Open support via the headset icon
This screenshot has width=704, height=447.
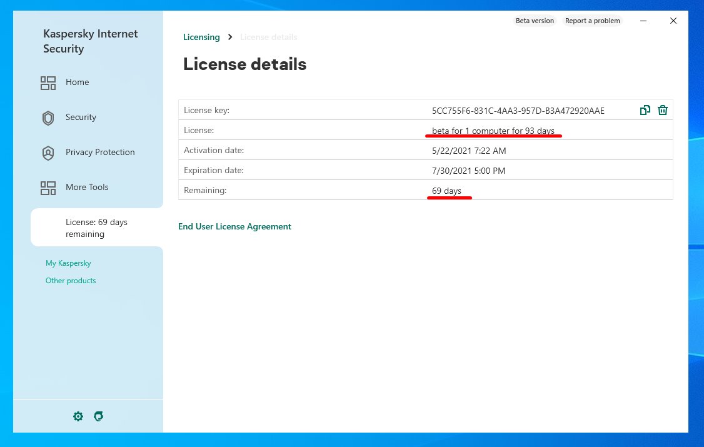(98, 416)
